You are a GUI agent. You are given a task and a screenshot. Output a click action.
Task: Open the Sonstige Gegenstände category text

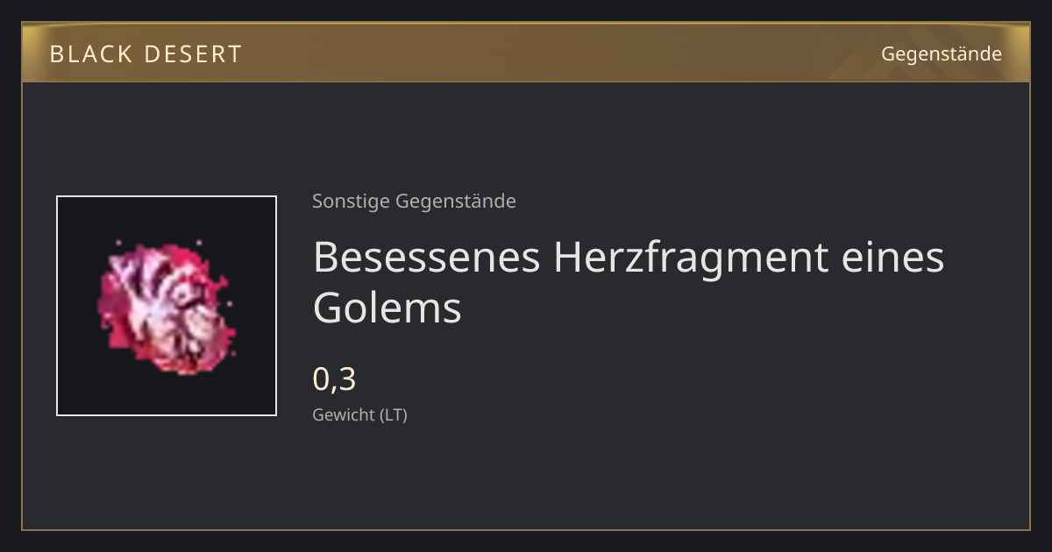414,202
